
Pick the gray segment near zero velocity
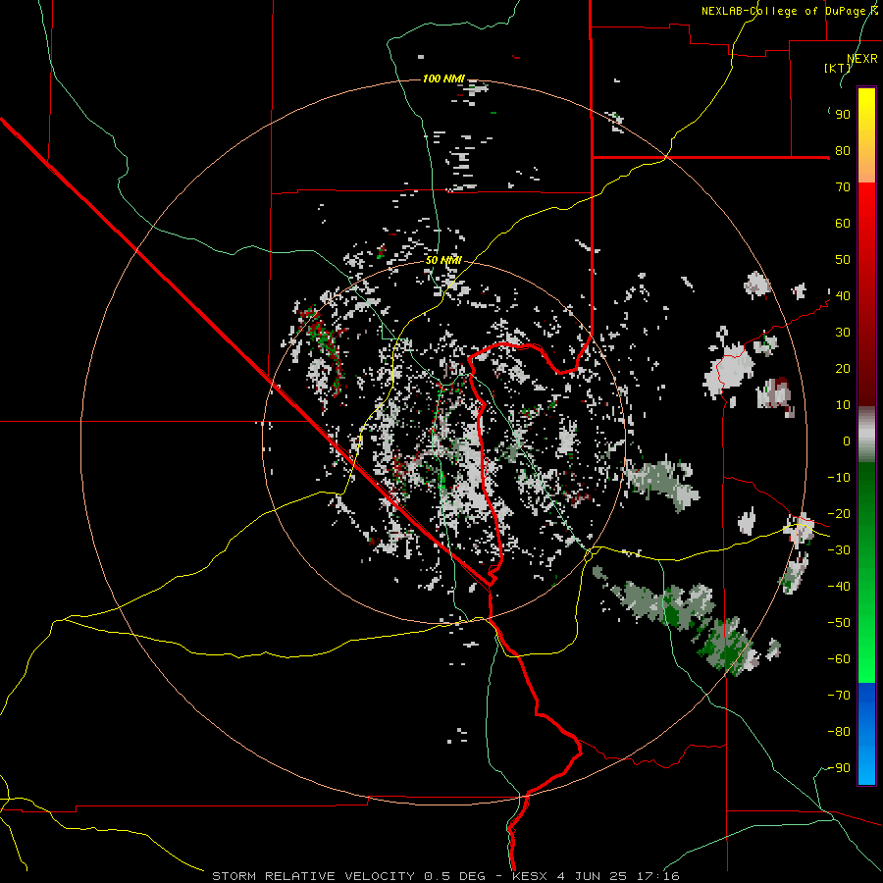tap(866, 434)
